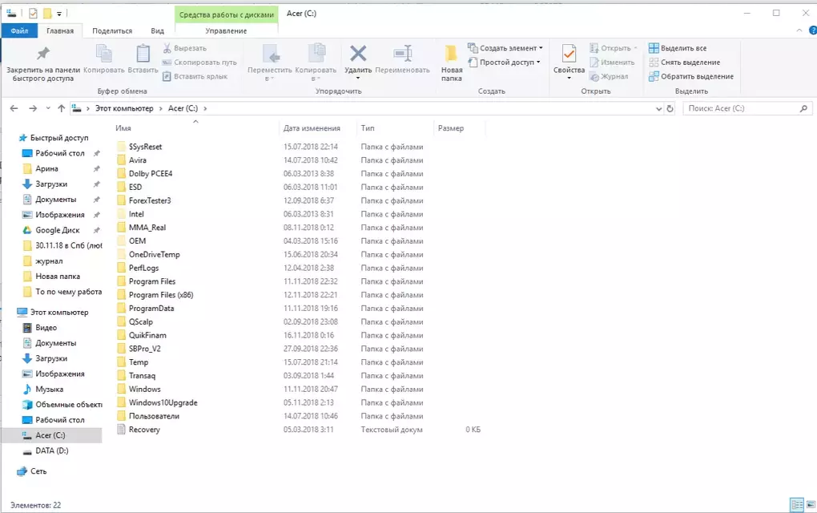Switch to large icons view
Screen dimensions: 817x513
(x=811, y=504)
